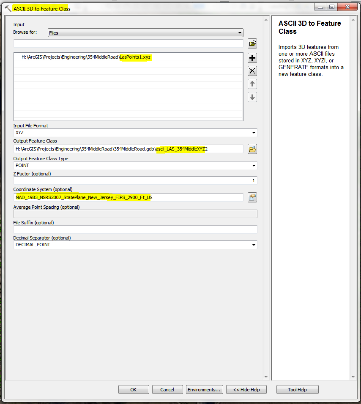
Task: Click the Cancel button
Action: tap(167, 390)
